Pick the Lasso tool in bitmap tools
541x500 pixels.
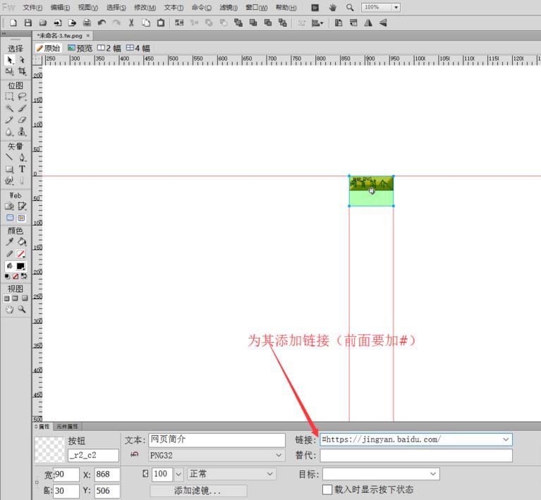(22, 97)
